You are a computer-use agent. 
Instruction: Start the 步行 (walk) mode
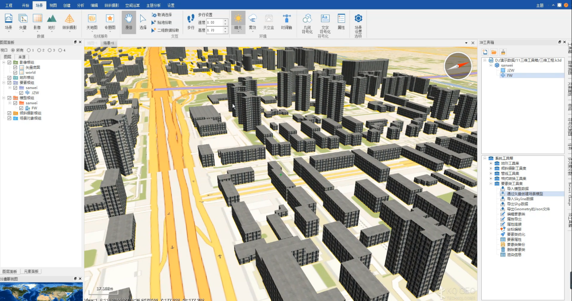coord(191,22)
